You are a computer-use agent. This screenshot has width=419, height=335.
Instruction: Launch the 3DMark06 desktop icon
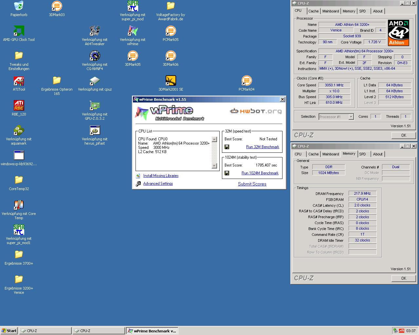171,56
